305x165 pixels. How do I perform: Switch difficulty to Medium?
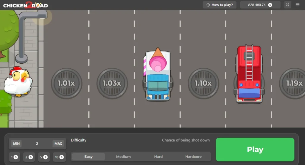tap(123, 157)
